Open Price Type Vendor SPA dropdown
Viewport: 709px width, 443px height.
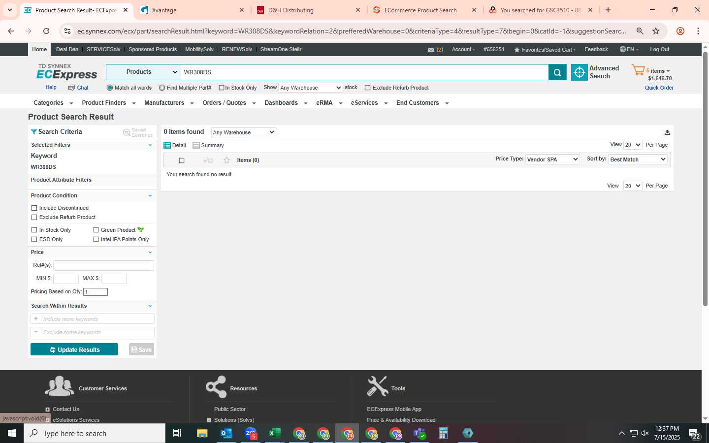552,159
